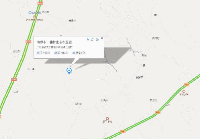Click the popup title 南雄市三佳村生态农业园
200x139 pixels.
[54, 42]
